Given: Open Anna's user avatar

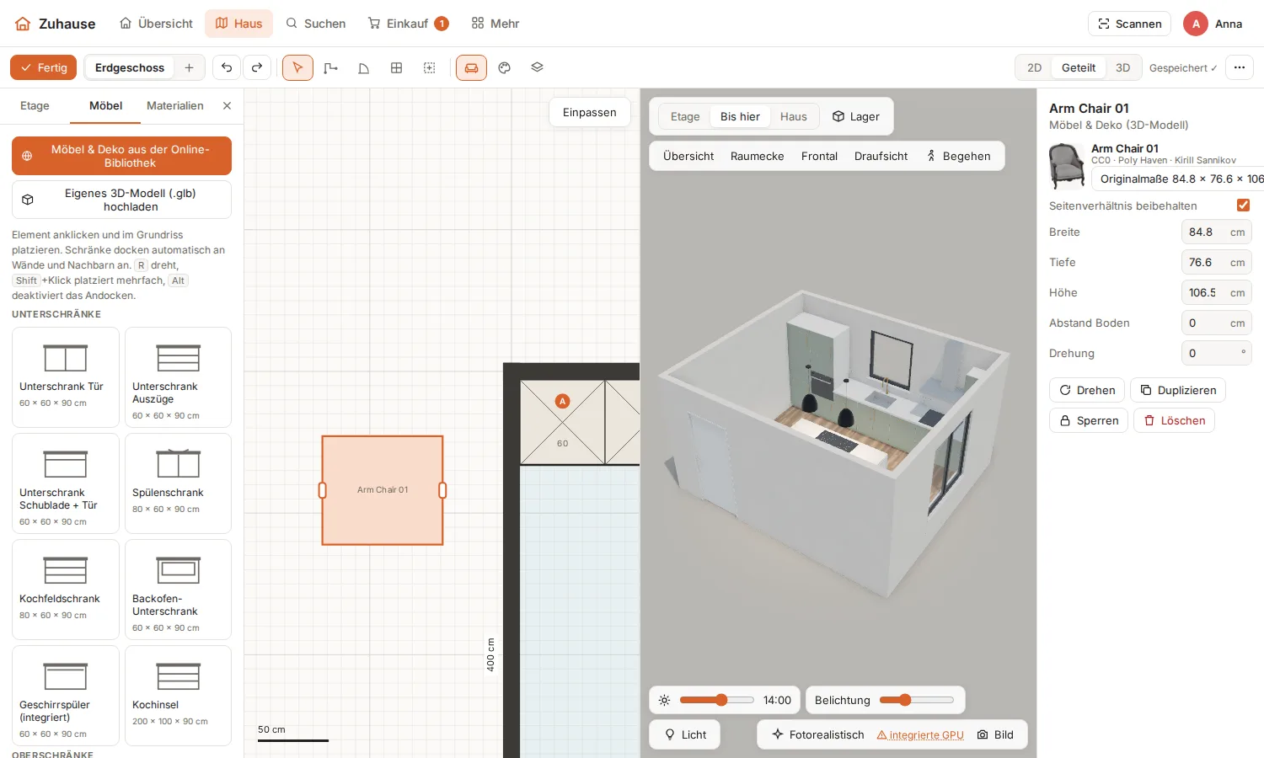Looking at the screenshot, I should click(x=1195, y=24).
